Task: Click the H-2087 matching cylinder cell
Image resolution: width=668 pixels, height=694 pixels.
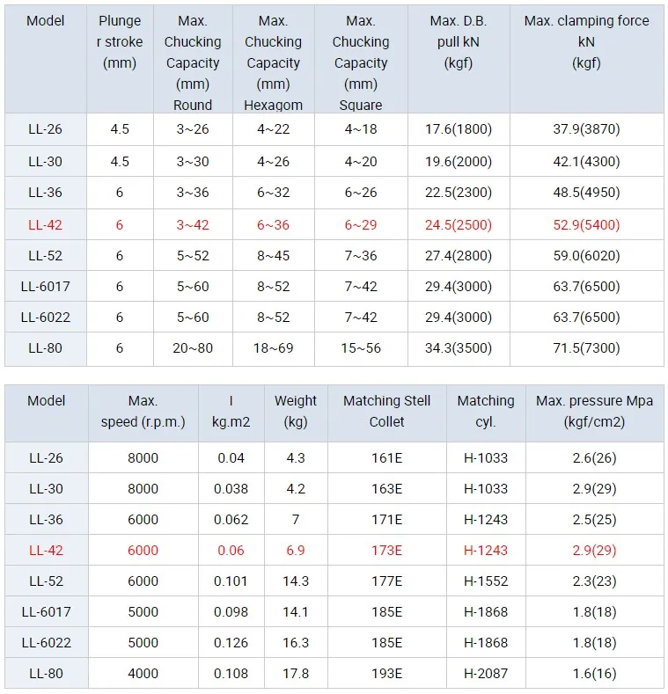Action: [x=486, y=673]
